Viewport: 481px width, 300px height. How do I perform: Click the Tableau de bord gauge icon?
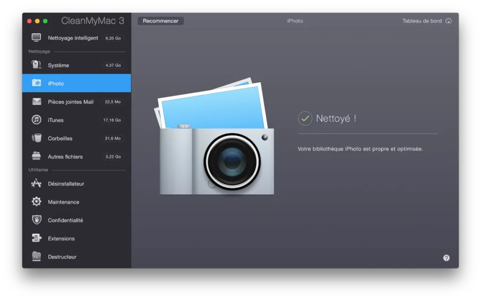click(x=449, y=21)
